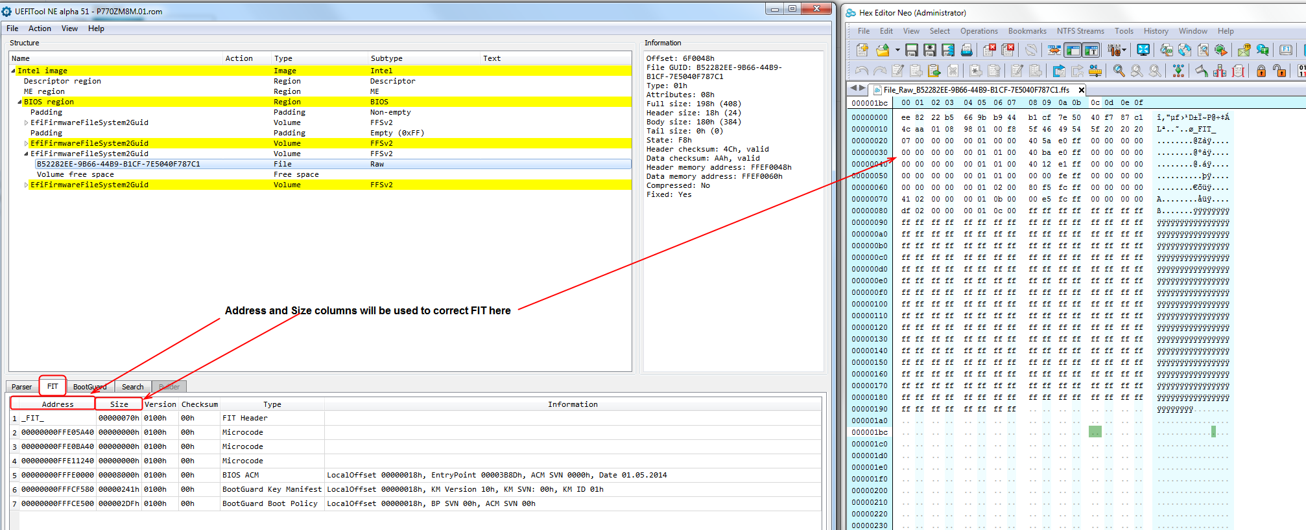
Task: Click the envelope feedback icon in Hex Editor
Action: (x=1244, y=50)
